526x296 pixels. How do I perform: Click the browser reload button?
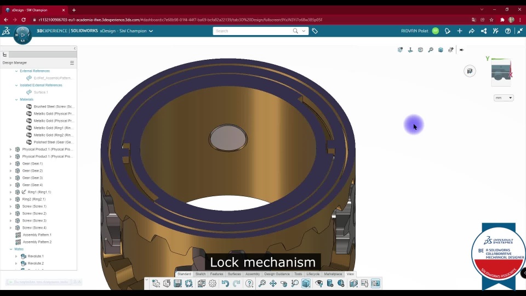(24, 20)
